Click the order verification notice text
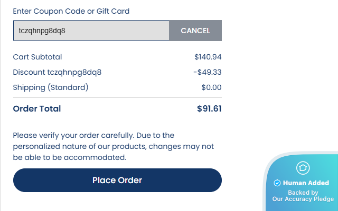The width and height of the screenshot is (338, 211). pyautogui.click(x=113, y=146)
